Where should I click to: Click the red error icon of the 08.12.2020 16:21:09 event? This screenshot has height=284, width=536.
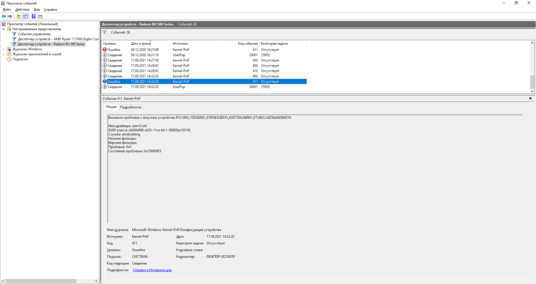pos(105,50)
